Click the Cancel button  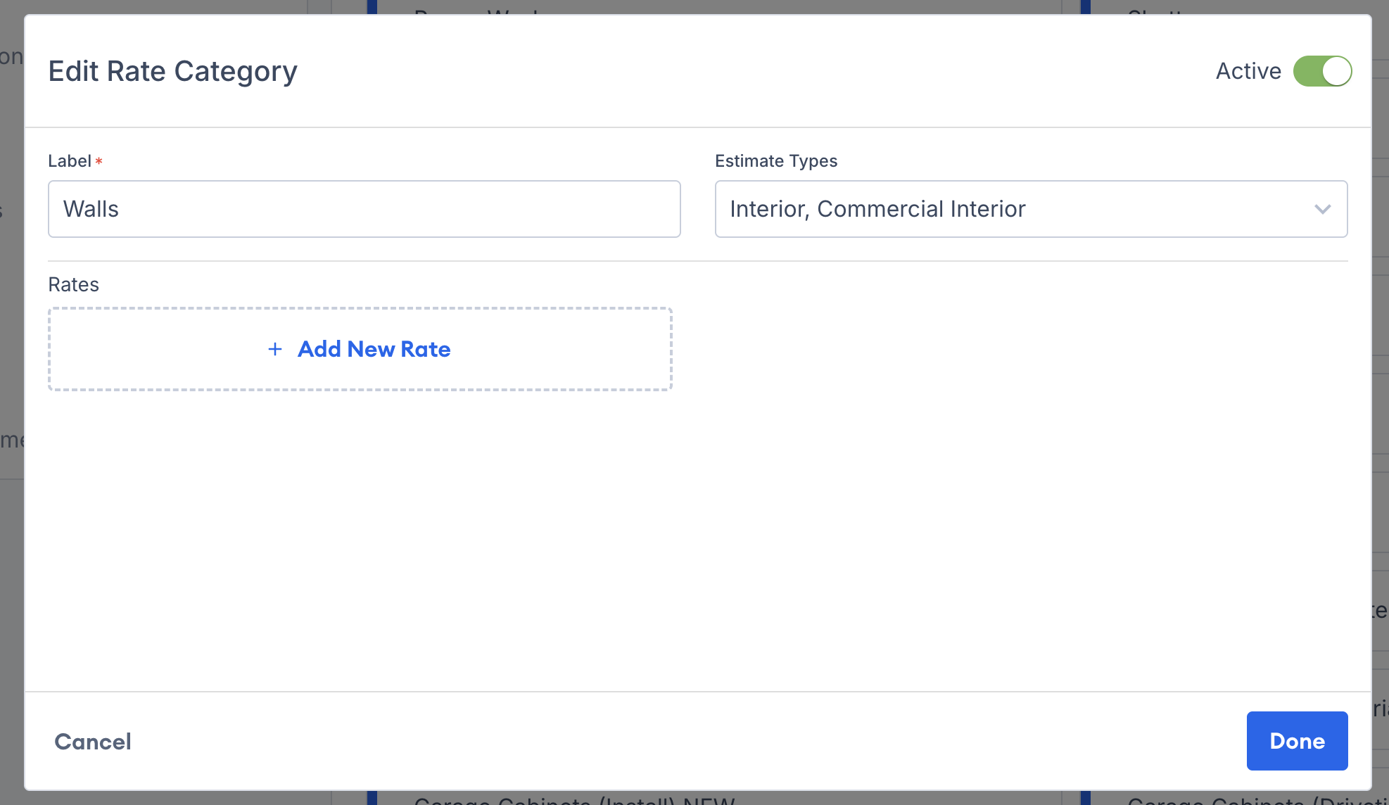93,742
